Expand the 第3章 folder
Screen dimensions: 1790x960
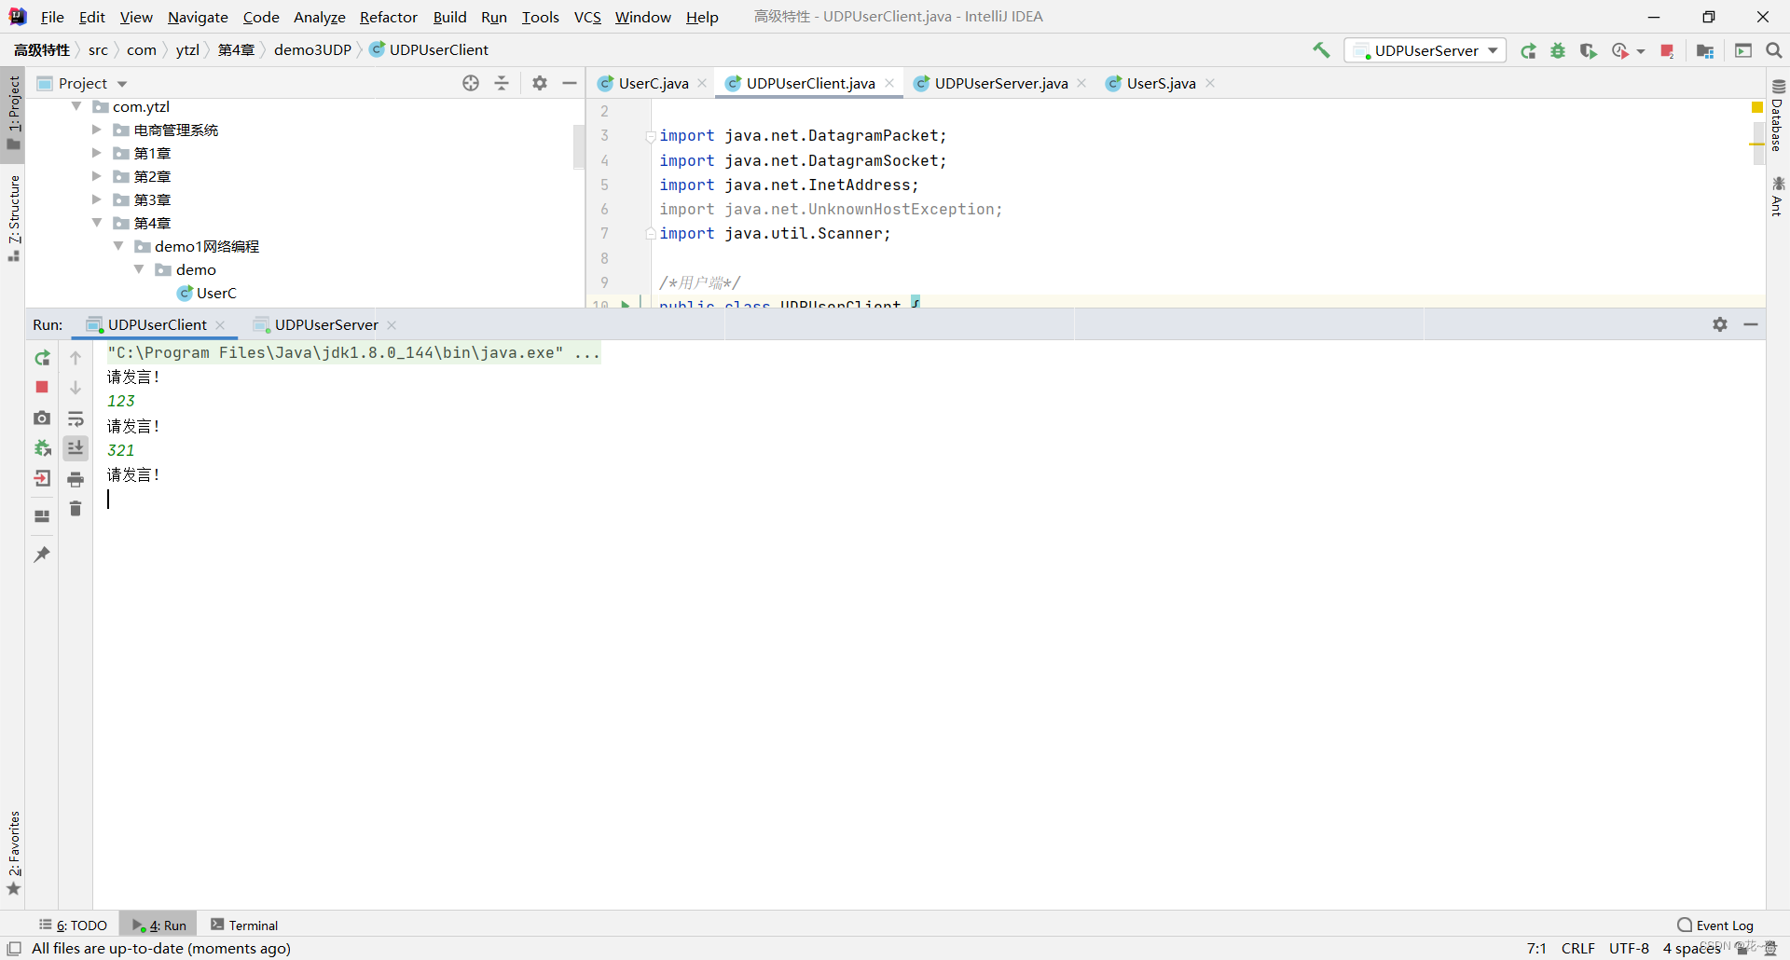tap(96, 199)
